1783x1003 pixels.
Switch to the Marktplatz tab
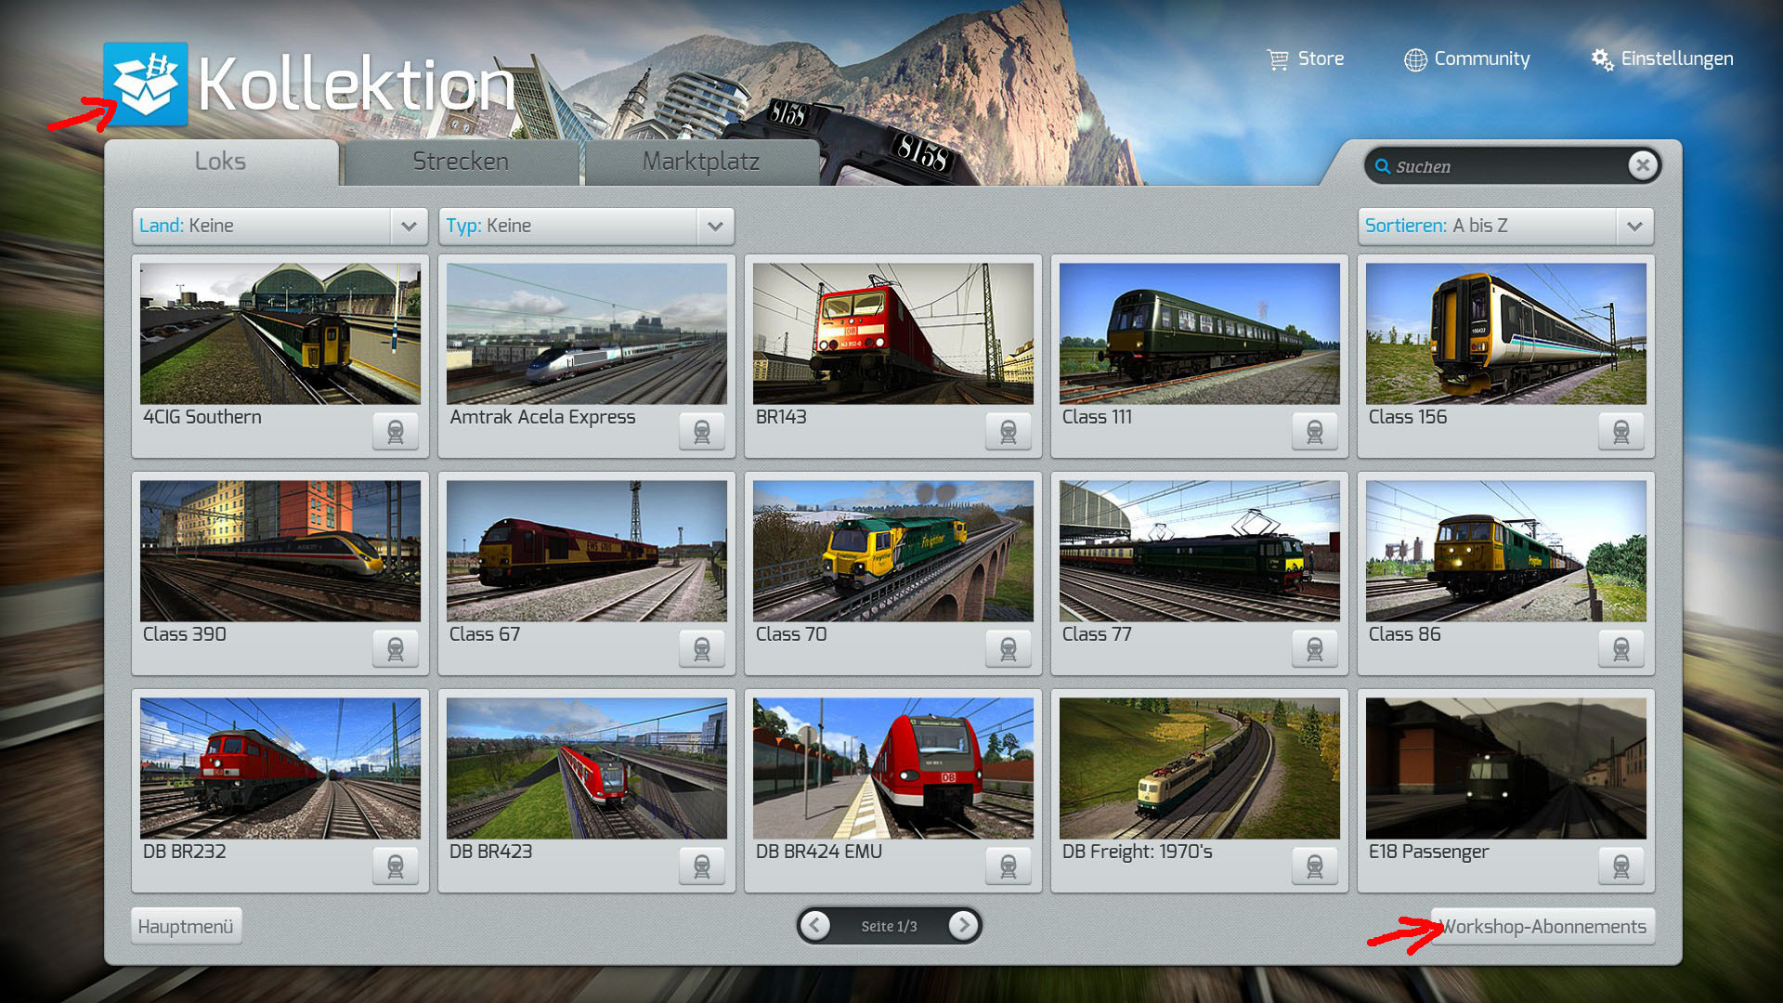pyautogui.click(x=701, y=162)
